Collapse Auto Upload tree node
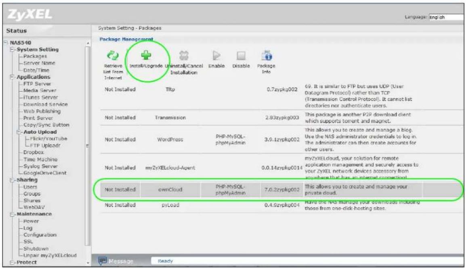 tap(19, 132)
